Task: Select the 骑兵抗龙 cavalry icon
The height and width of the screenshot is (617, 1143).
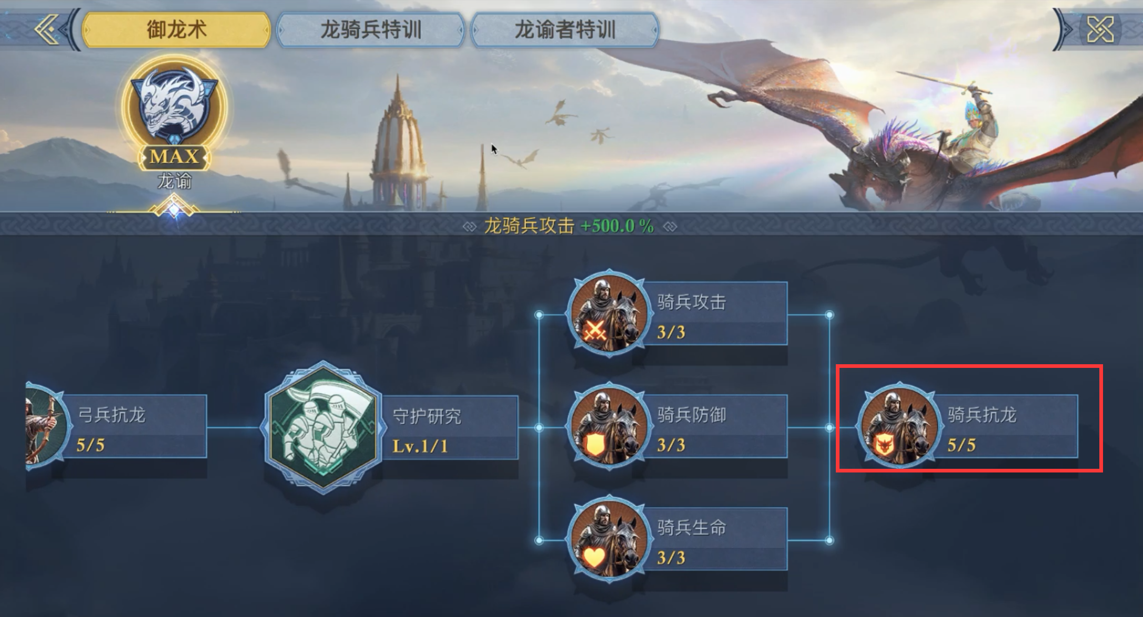Action: pos(899,427)
